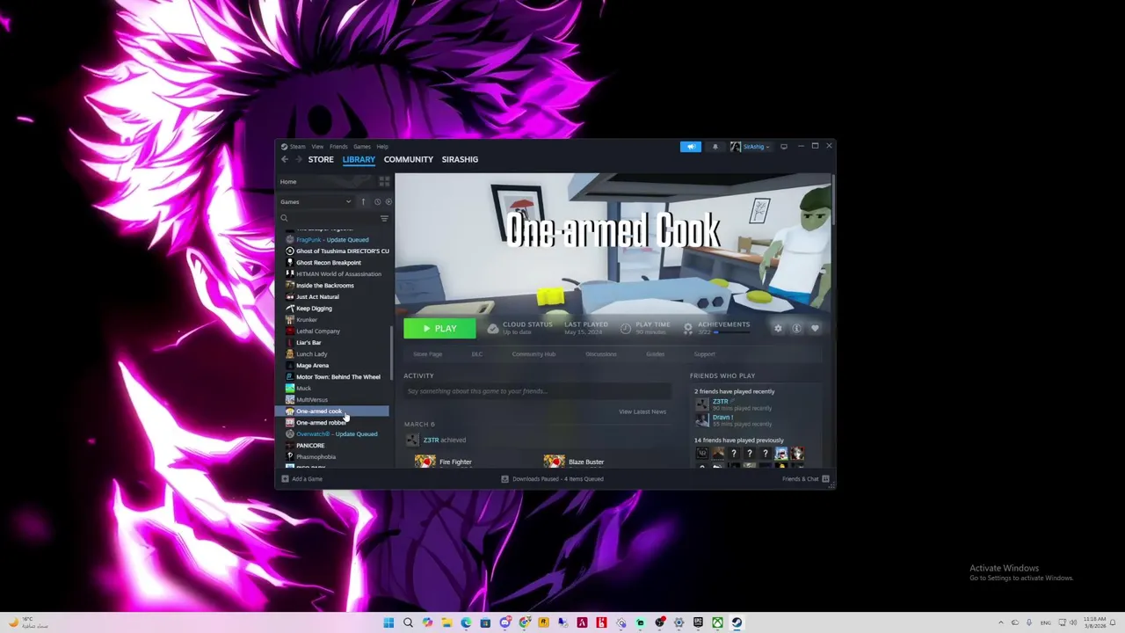1125x633 pixels.
Task: Open the Guides link
Action: point(656,354)
